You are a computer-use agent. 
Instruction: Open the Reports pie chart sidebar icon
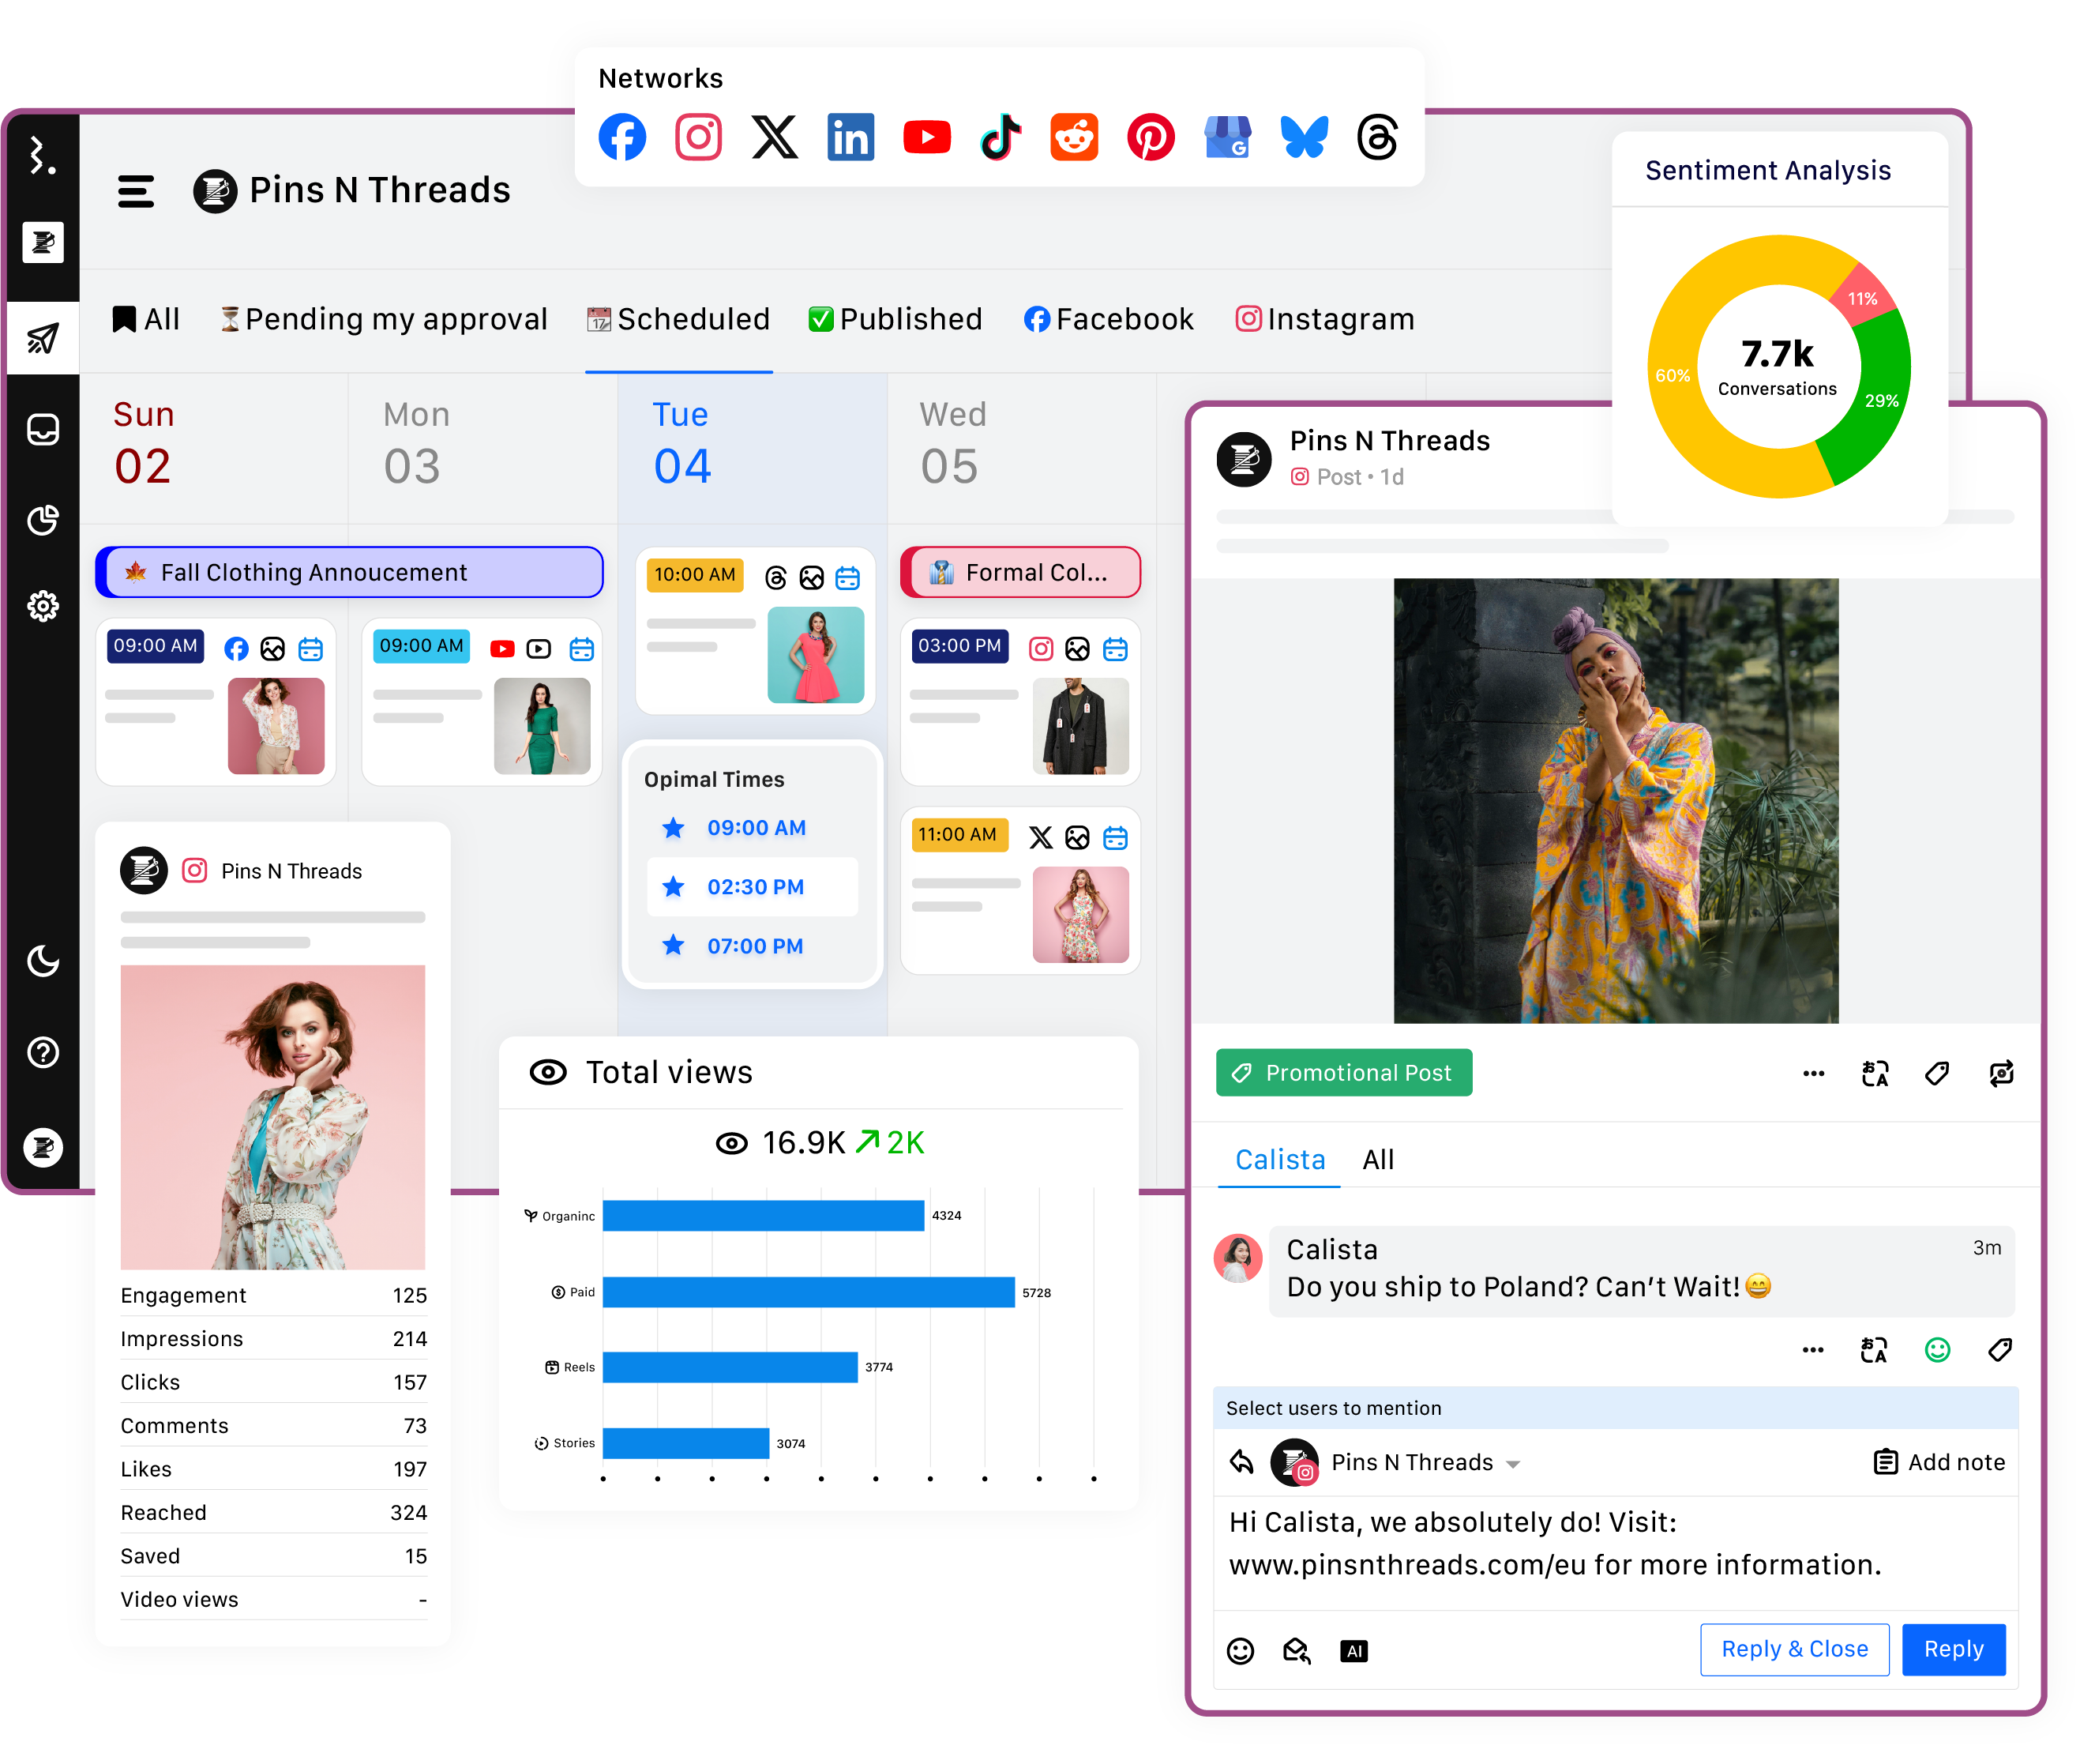42,520
